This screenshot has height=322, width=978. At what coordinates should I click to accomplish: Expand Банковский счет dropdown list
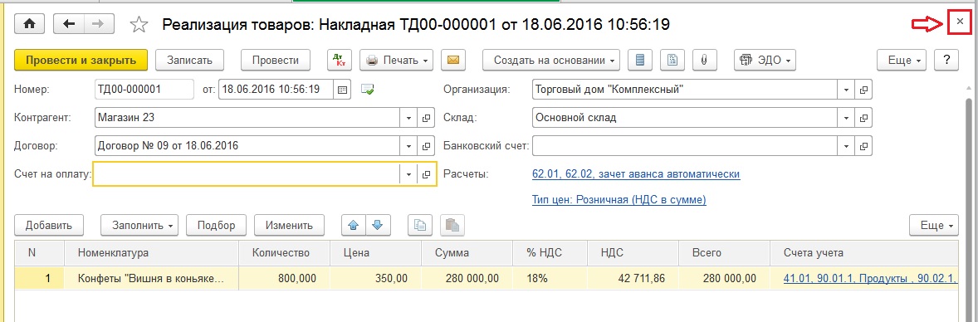(x=846, y=146)
